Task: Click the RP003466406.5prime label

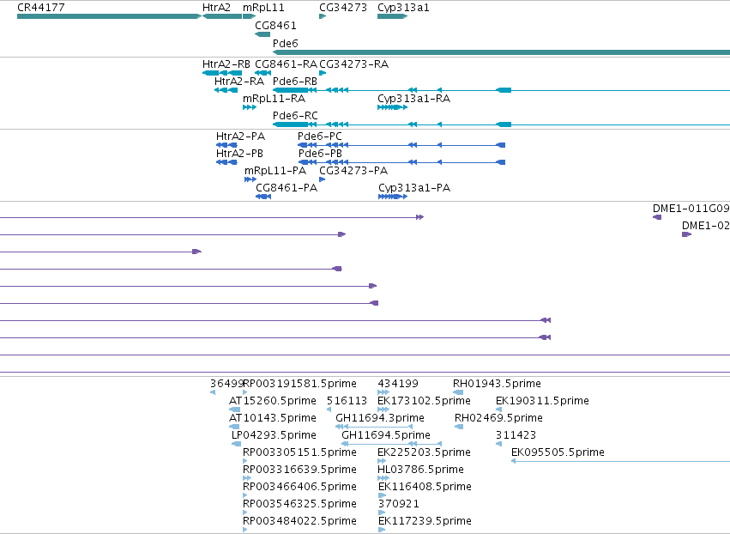Action: (x=300, y=487)
